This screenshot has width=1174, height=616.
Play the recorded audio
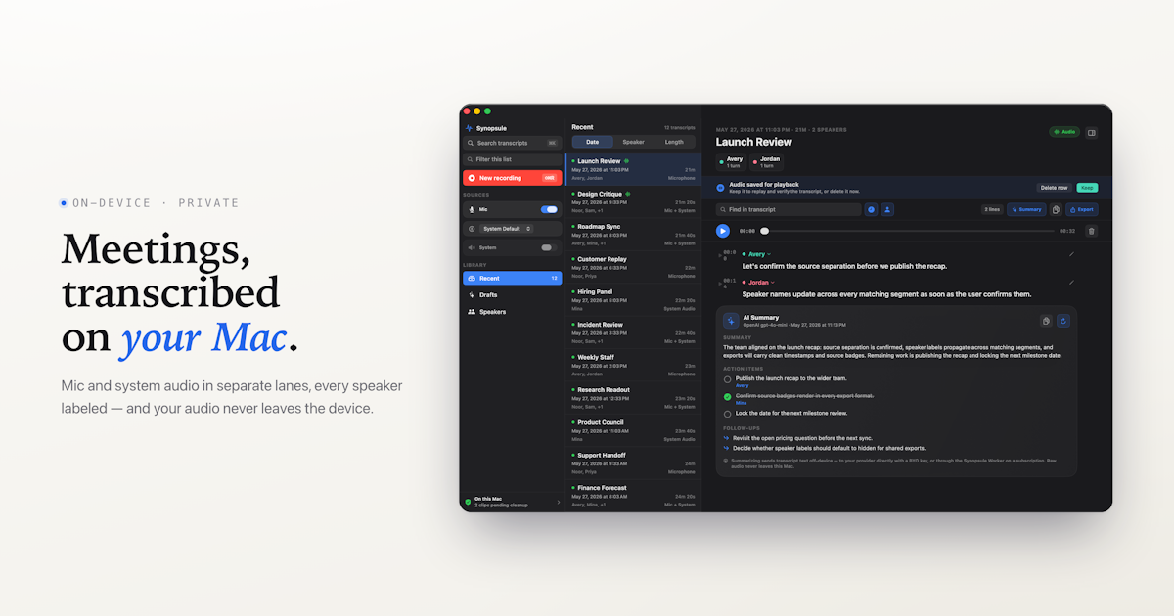pyautogui.click(x=723, y=231)
